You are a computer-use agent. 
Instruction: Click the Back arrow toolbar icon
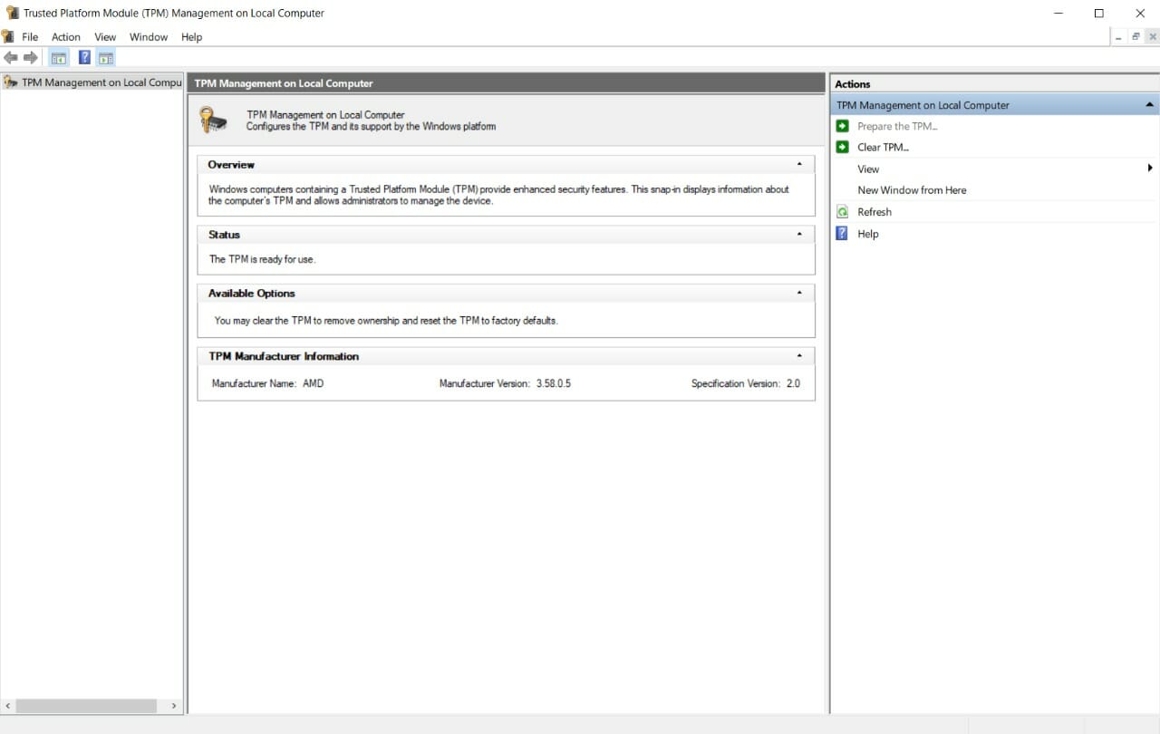(11, 58)
